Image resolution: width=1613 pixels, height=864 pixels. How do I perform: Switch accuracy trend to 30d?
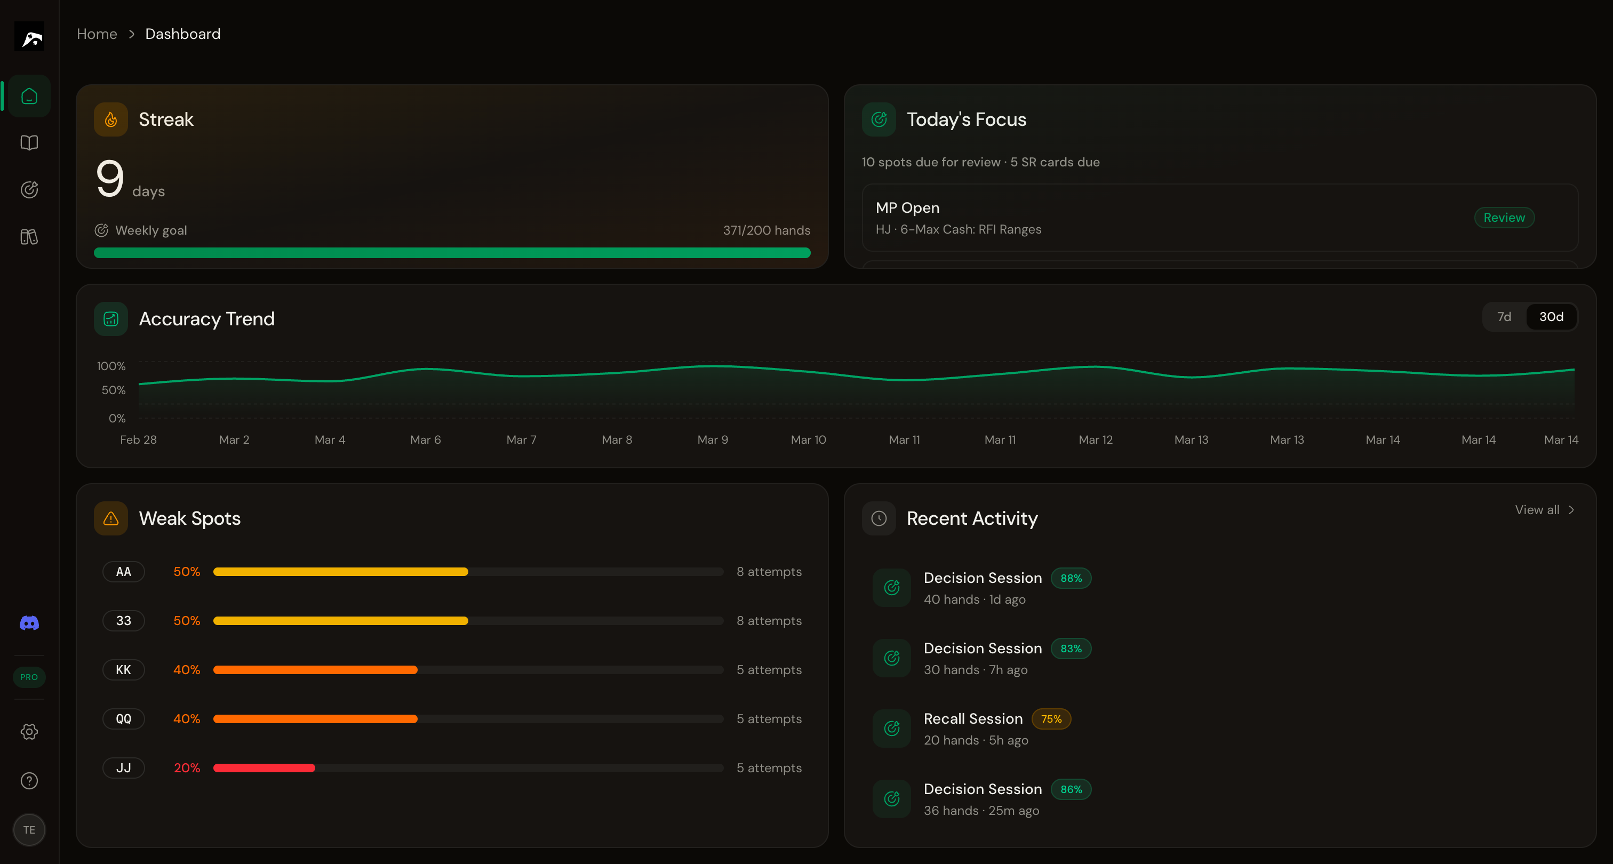click(x=1551, y=317)
